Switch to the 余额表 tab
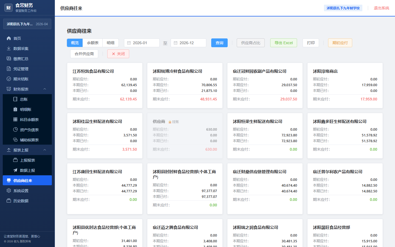Image resolution: width=395 pixels, height=247 pixels. coord(93,43)
